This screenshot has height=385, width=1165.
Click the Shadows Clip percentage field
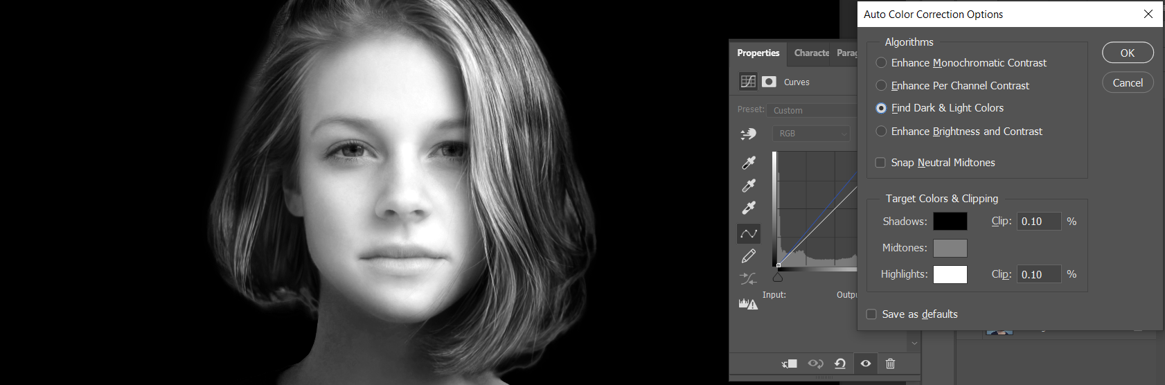1039,222
